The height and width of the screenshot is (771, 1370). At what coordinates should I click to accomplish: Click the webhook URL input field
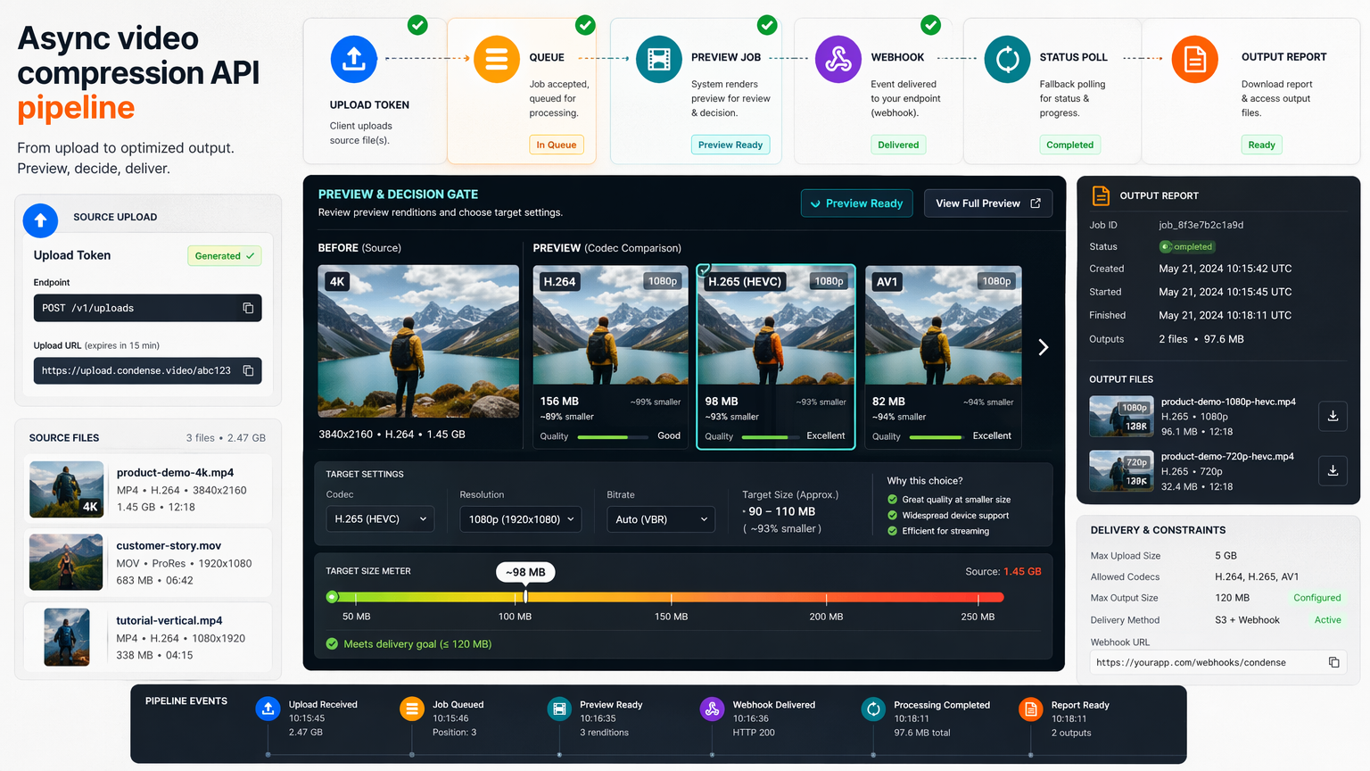click(x=1217, y=662)
